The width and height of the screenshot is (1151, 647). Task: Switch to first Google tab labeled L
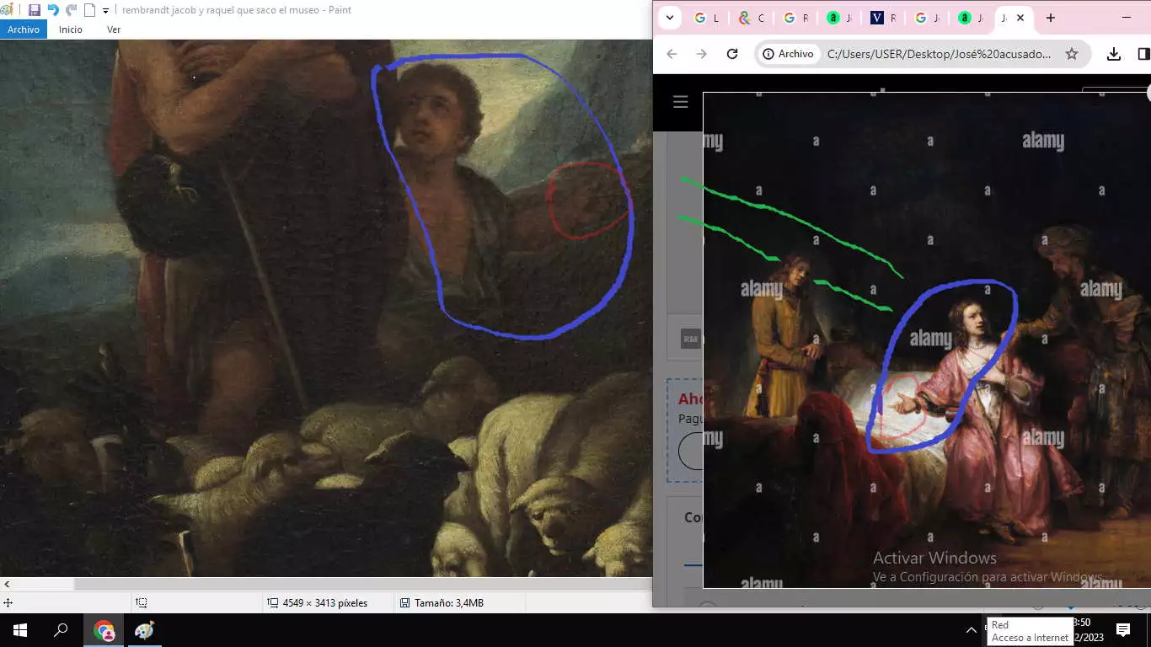point(706,18)
